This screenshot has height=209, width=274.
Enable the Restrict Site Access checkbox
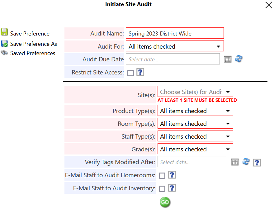click(x=130, y=73)
